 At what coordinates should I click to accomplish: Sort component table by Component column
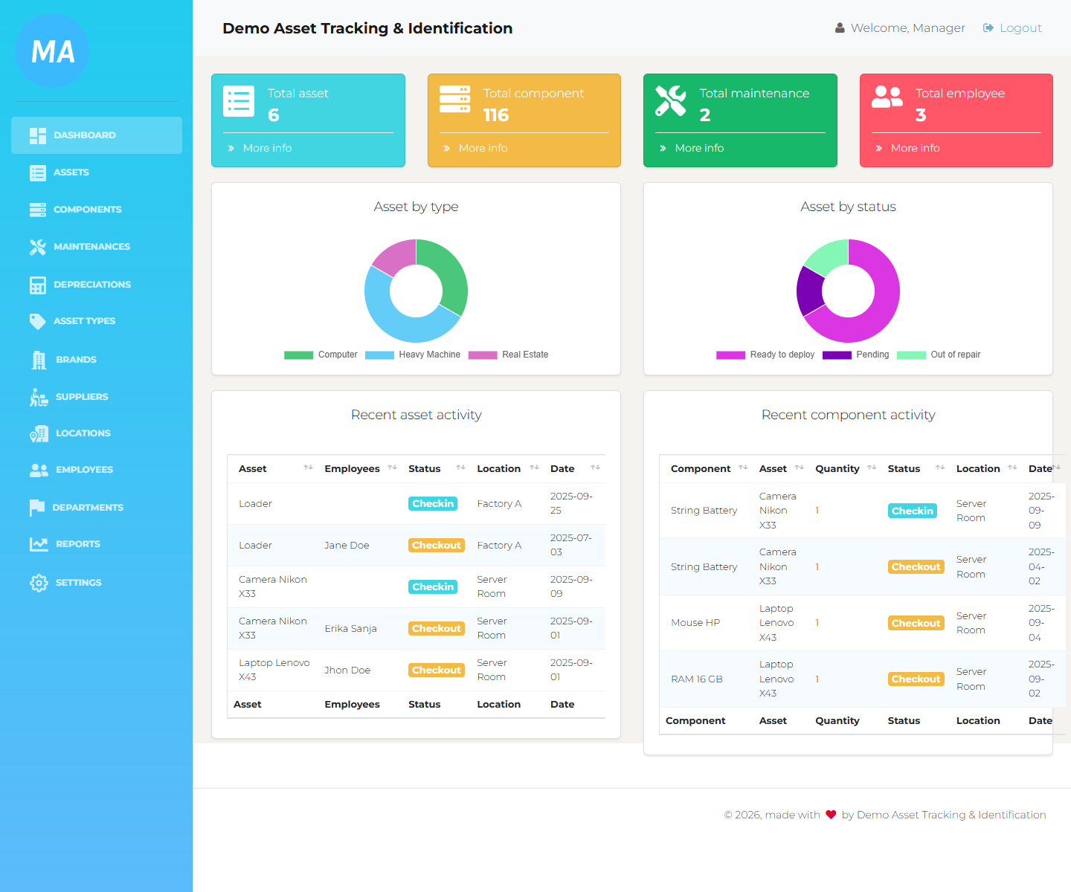[707, 469]
